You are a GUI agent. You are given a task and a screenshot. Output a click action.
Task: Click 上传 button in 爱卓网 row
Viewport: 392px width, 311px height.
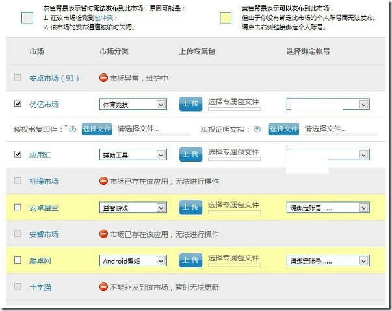point(190,260)
